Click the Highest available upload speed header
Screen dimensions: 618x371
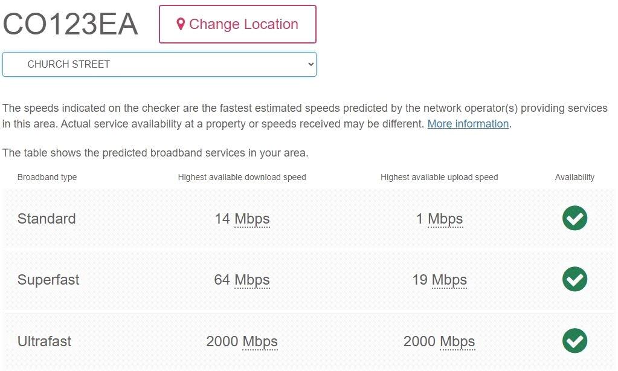tap(439, 177)
